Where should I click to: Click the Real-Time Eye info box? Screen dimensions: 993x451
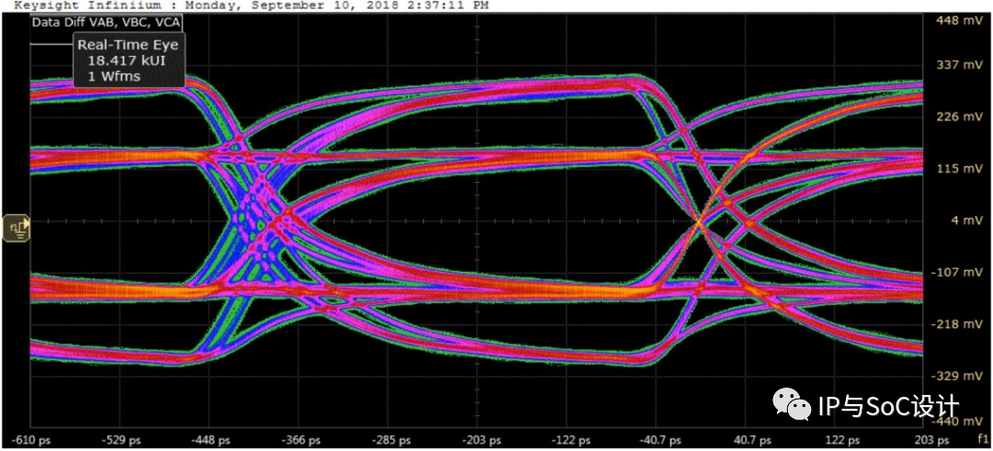(128, 61)
